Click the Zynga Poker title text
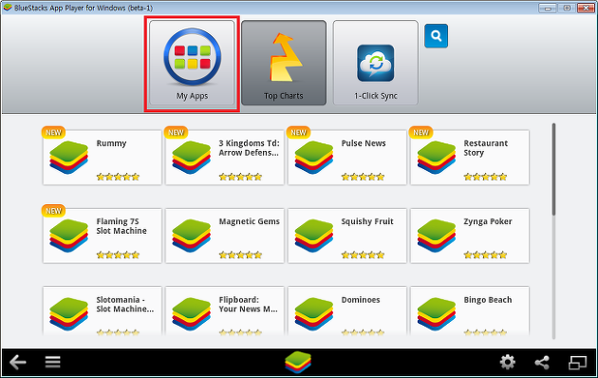This screenshot has height=378, width=598. click(488, 221)
